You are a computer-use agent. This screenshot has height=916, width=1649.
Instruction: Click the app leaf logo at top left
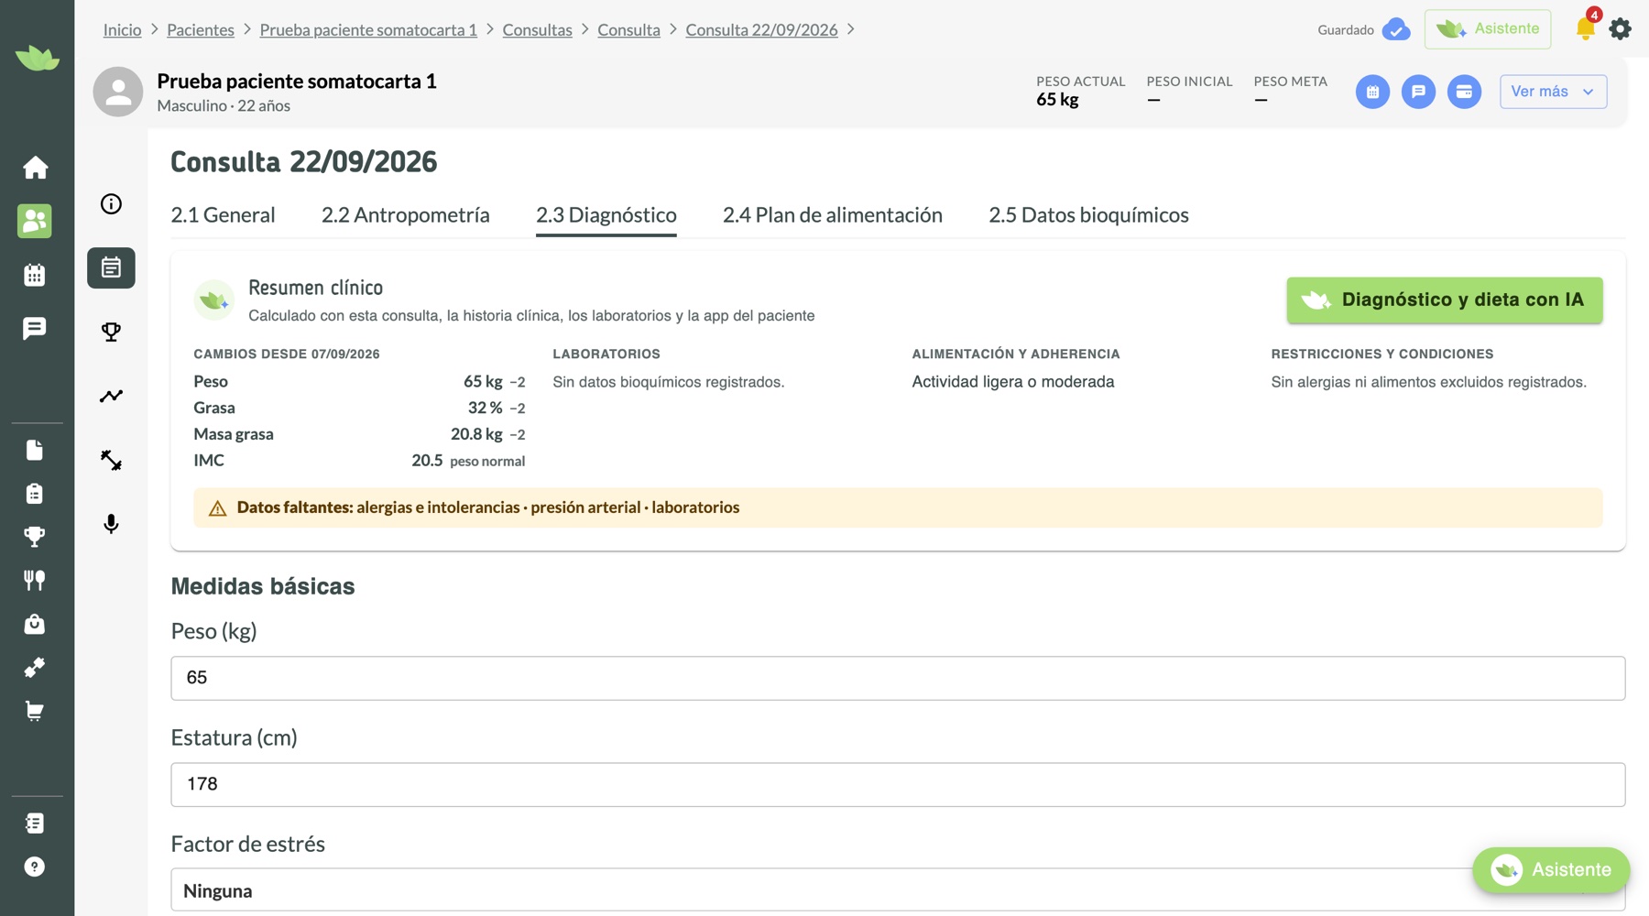(x=38, y=58)
